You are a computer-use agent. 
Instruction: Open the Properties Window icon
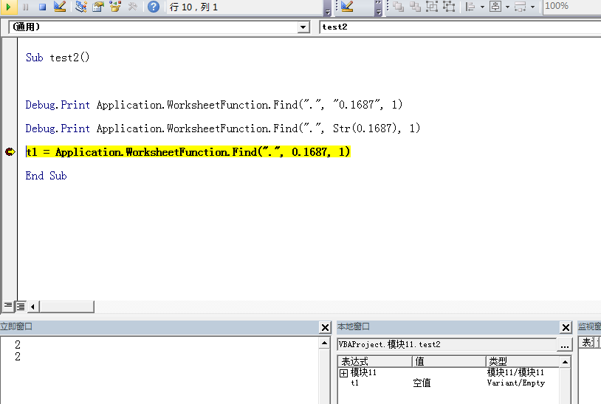tap(98, 7)
